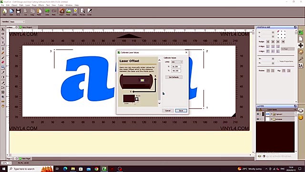The image size is (305, 172).
Task: Click the W width stepper arrows
Action: (x=273, y=58)
